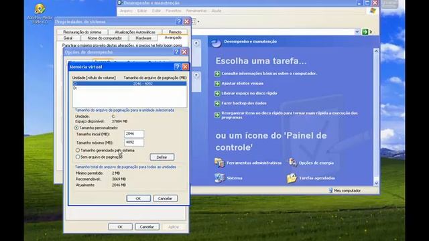Open Ferramentas administrativas icon
Image resolution: width=429 pixels, height=241 pixels.
219,163
